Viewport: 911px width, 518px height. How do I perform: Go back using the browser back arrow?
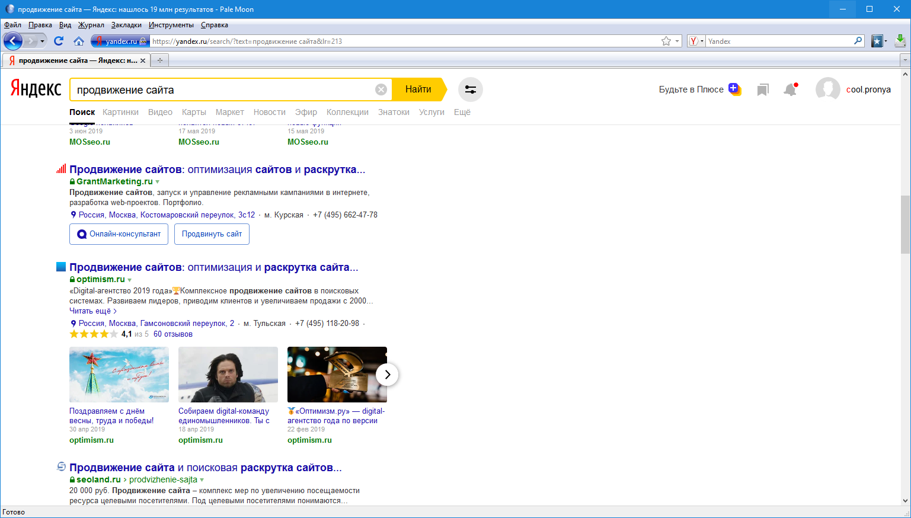13,41
